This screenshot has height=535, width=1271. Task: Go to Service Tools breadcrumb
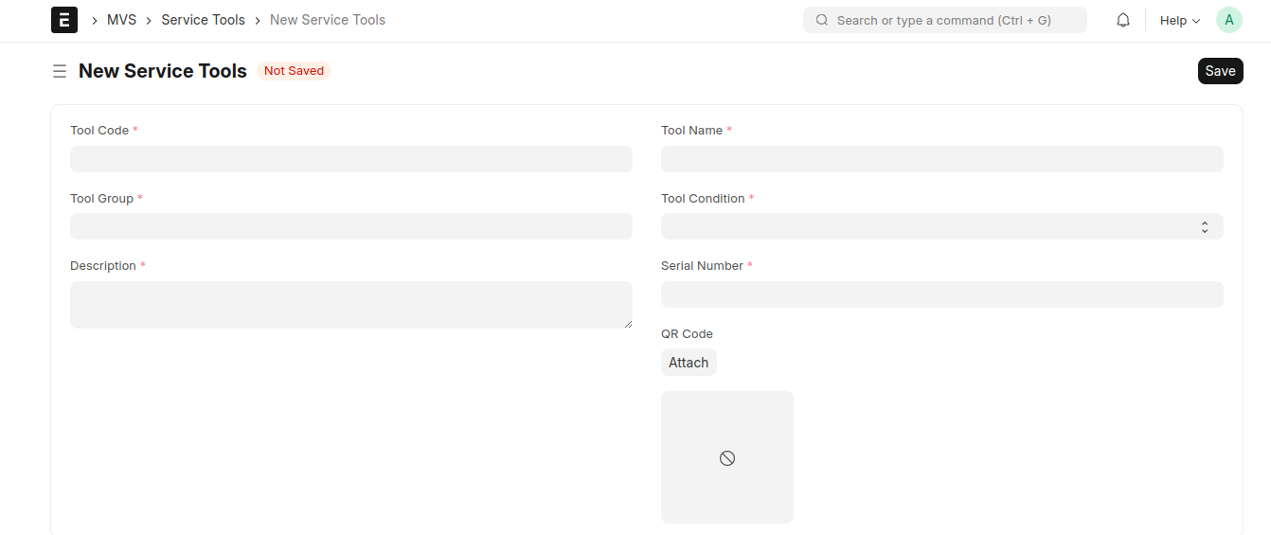[203, 20]
